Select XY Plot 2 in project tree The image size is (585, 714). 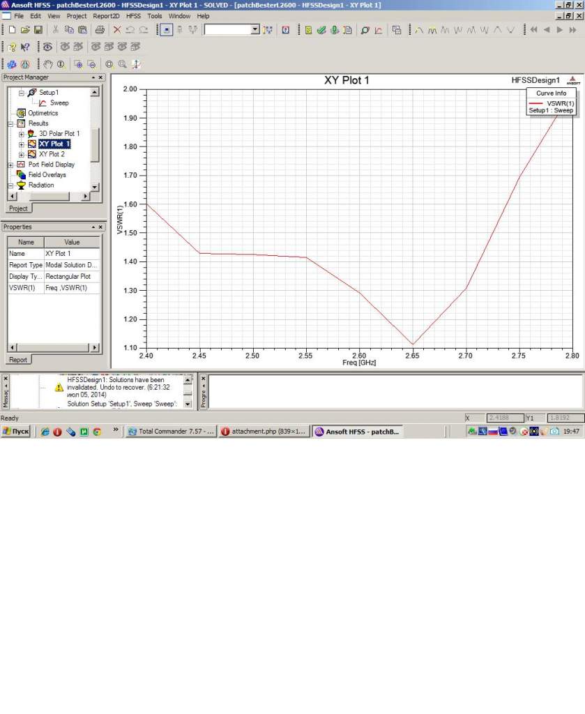coord(52,154)
